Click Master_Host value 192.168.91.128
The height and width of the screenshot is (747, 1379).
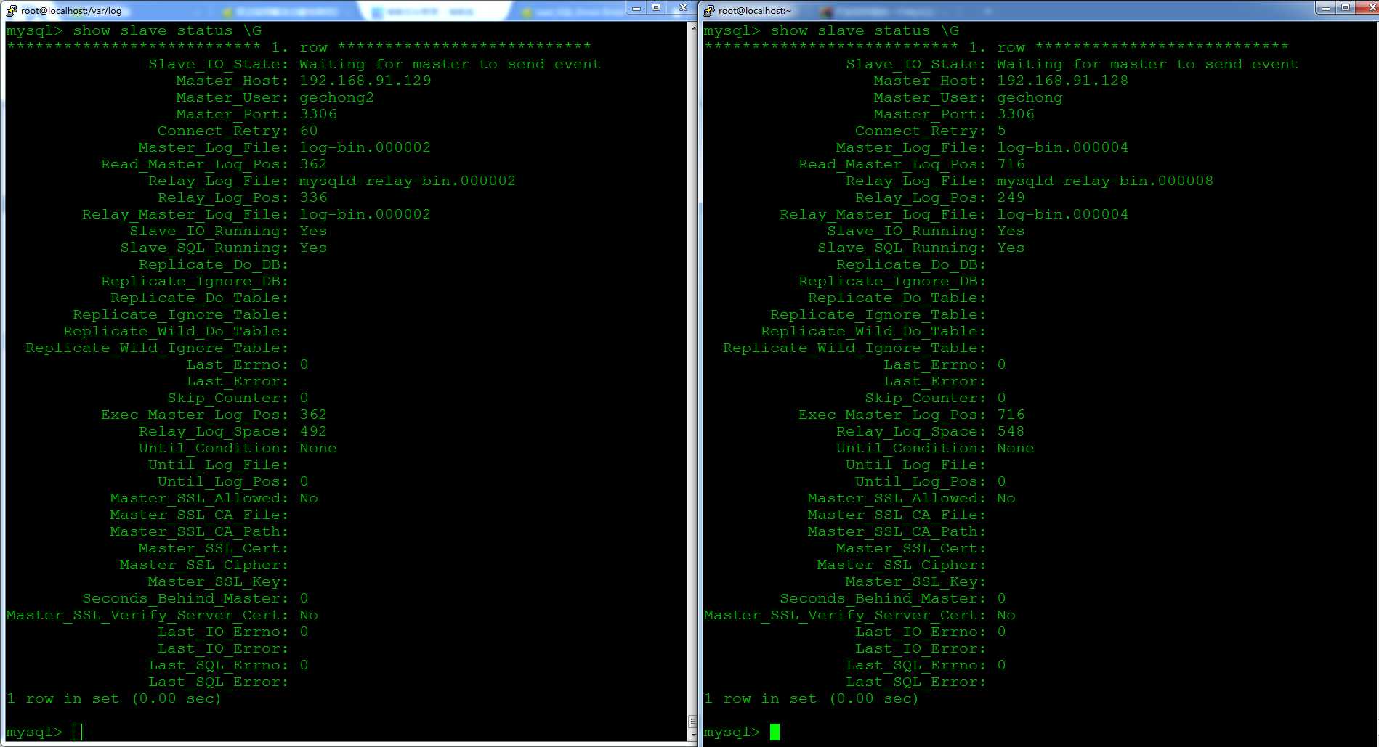point(1063,81)
